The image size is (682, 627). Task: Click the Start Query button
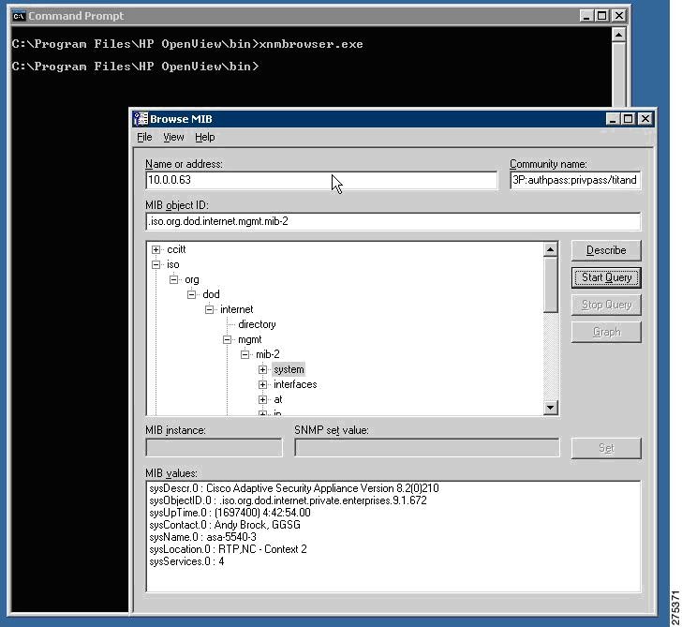606,277
